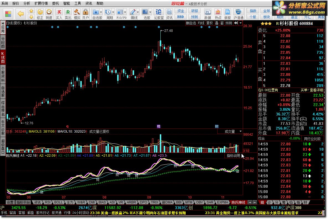
Task: Open the 模拟 gavel simulation icon
Action: click(x=77, y=12)
